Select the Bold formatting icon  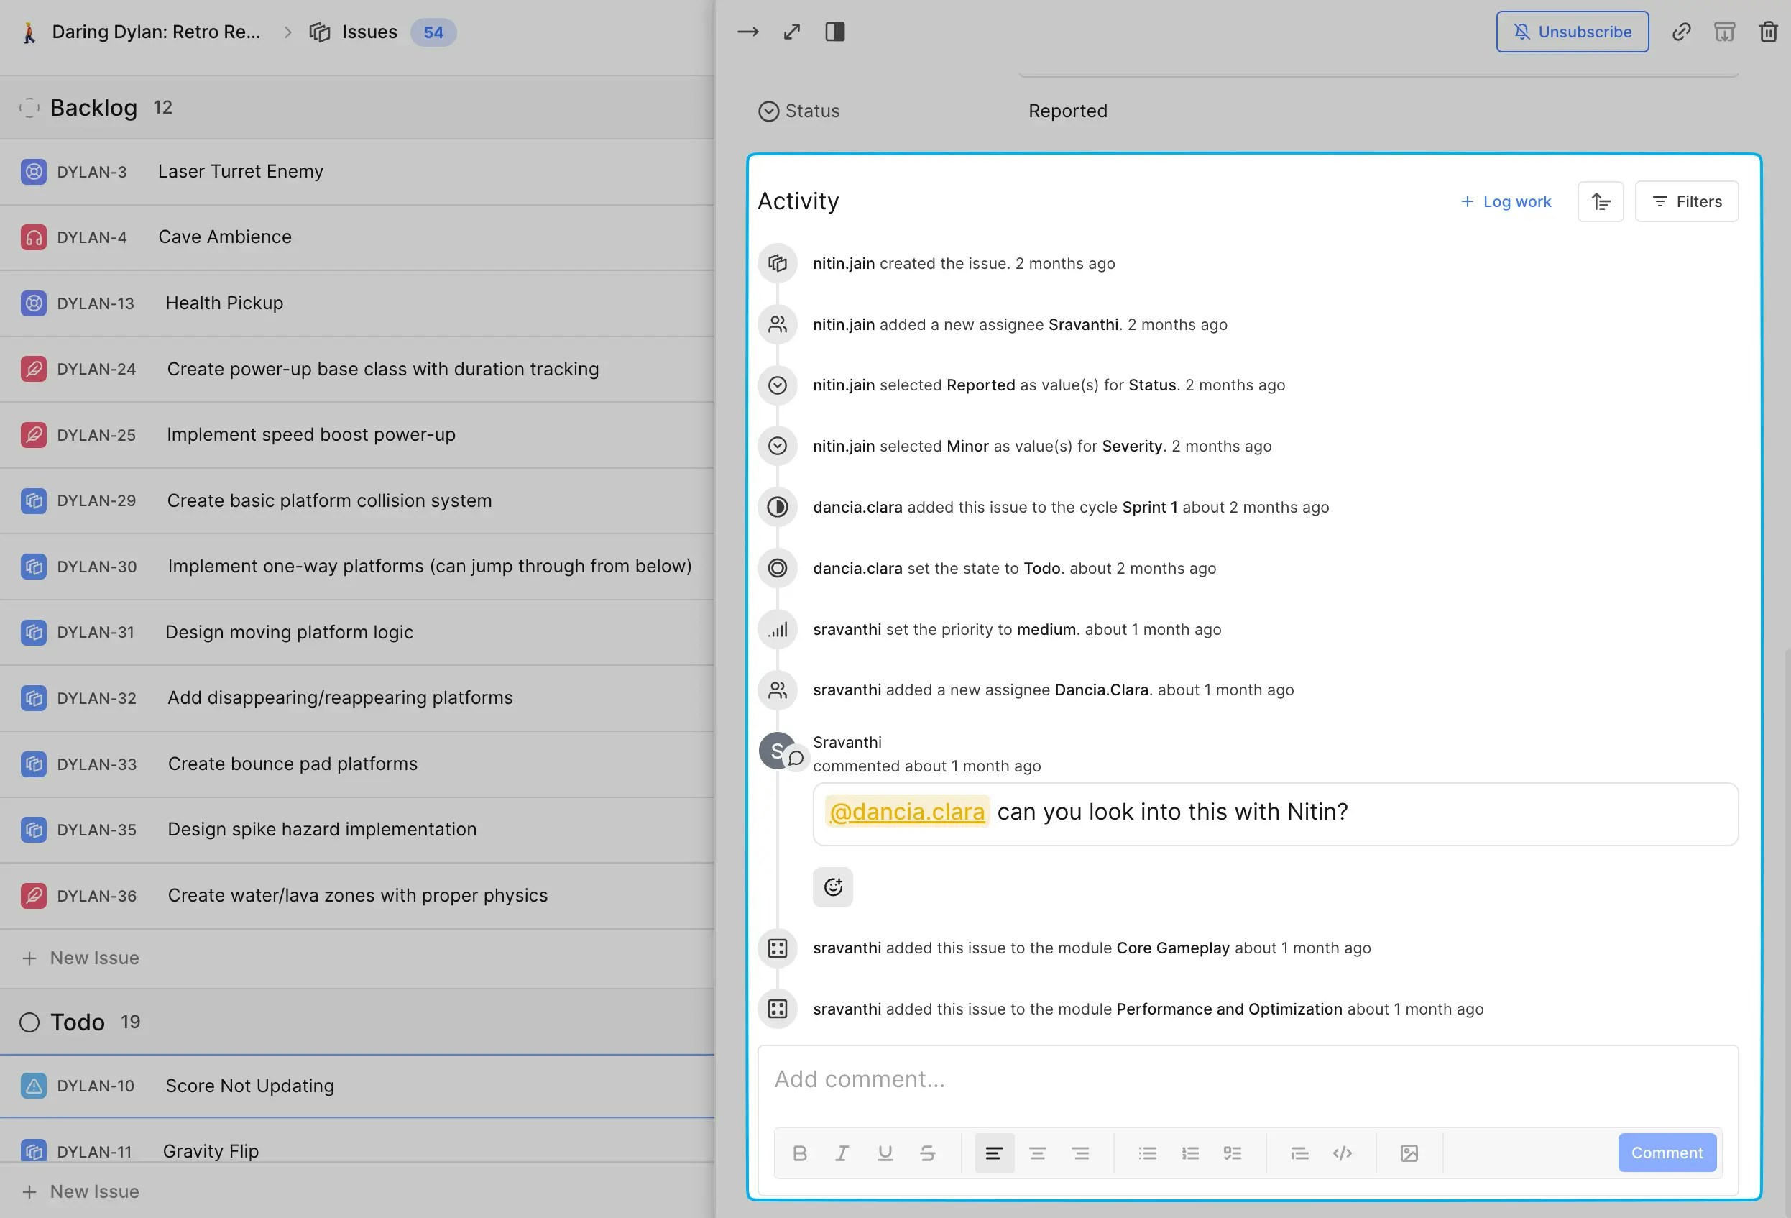[x=799, y=1153]
